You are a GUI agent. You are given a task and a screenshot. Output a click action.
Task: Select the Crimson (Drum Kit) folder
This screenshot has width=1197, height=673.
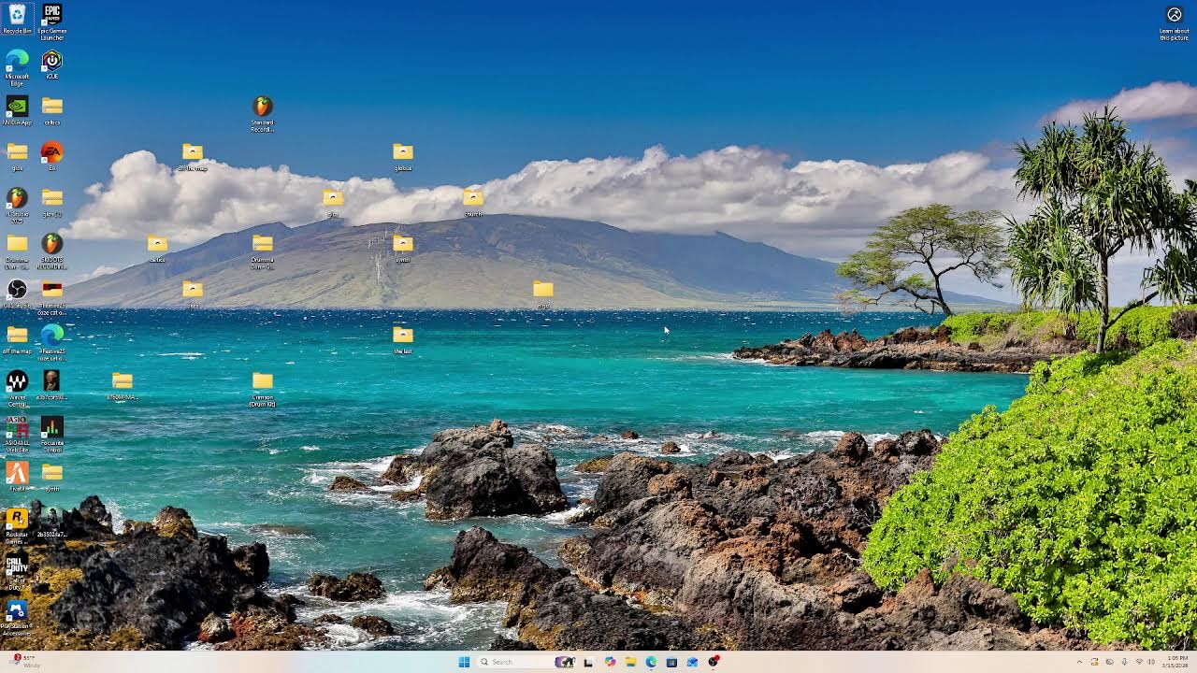point(263,388)
